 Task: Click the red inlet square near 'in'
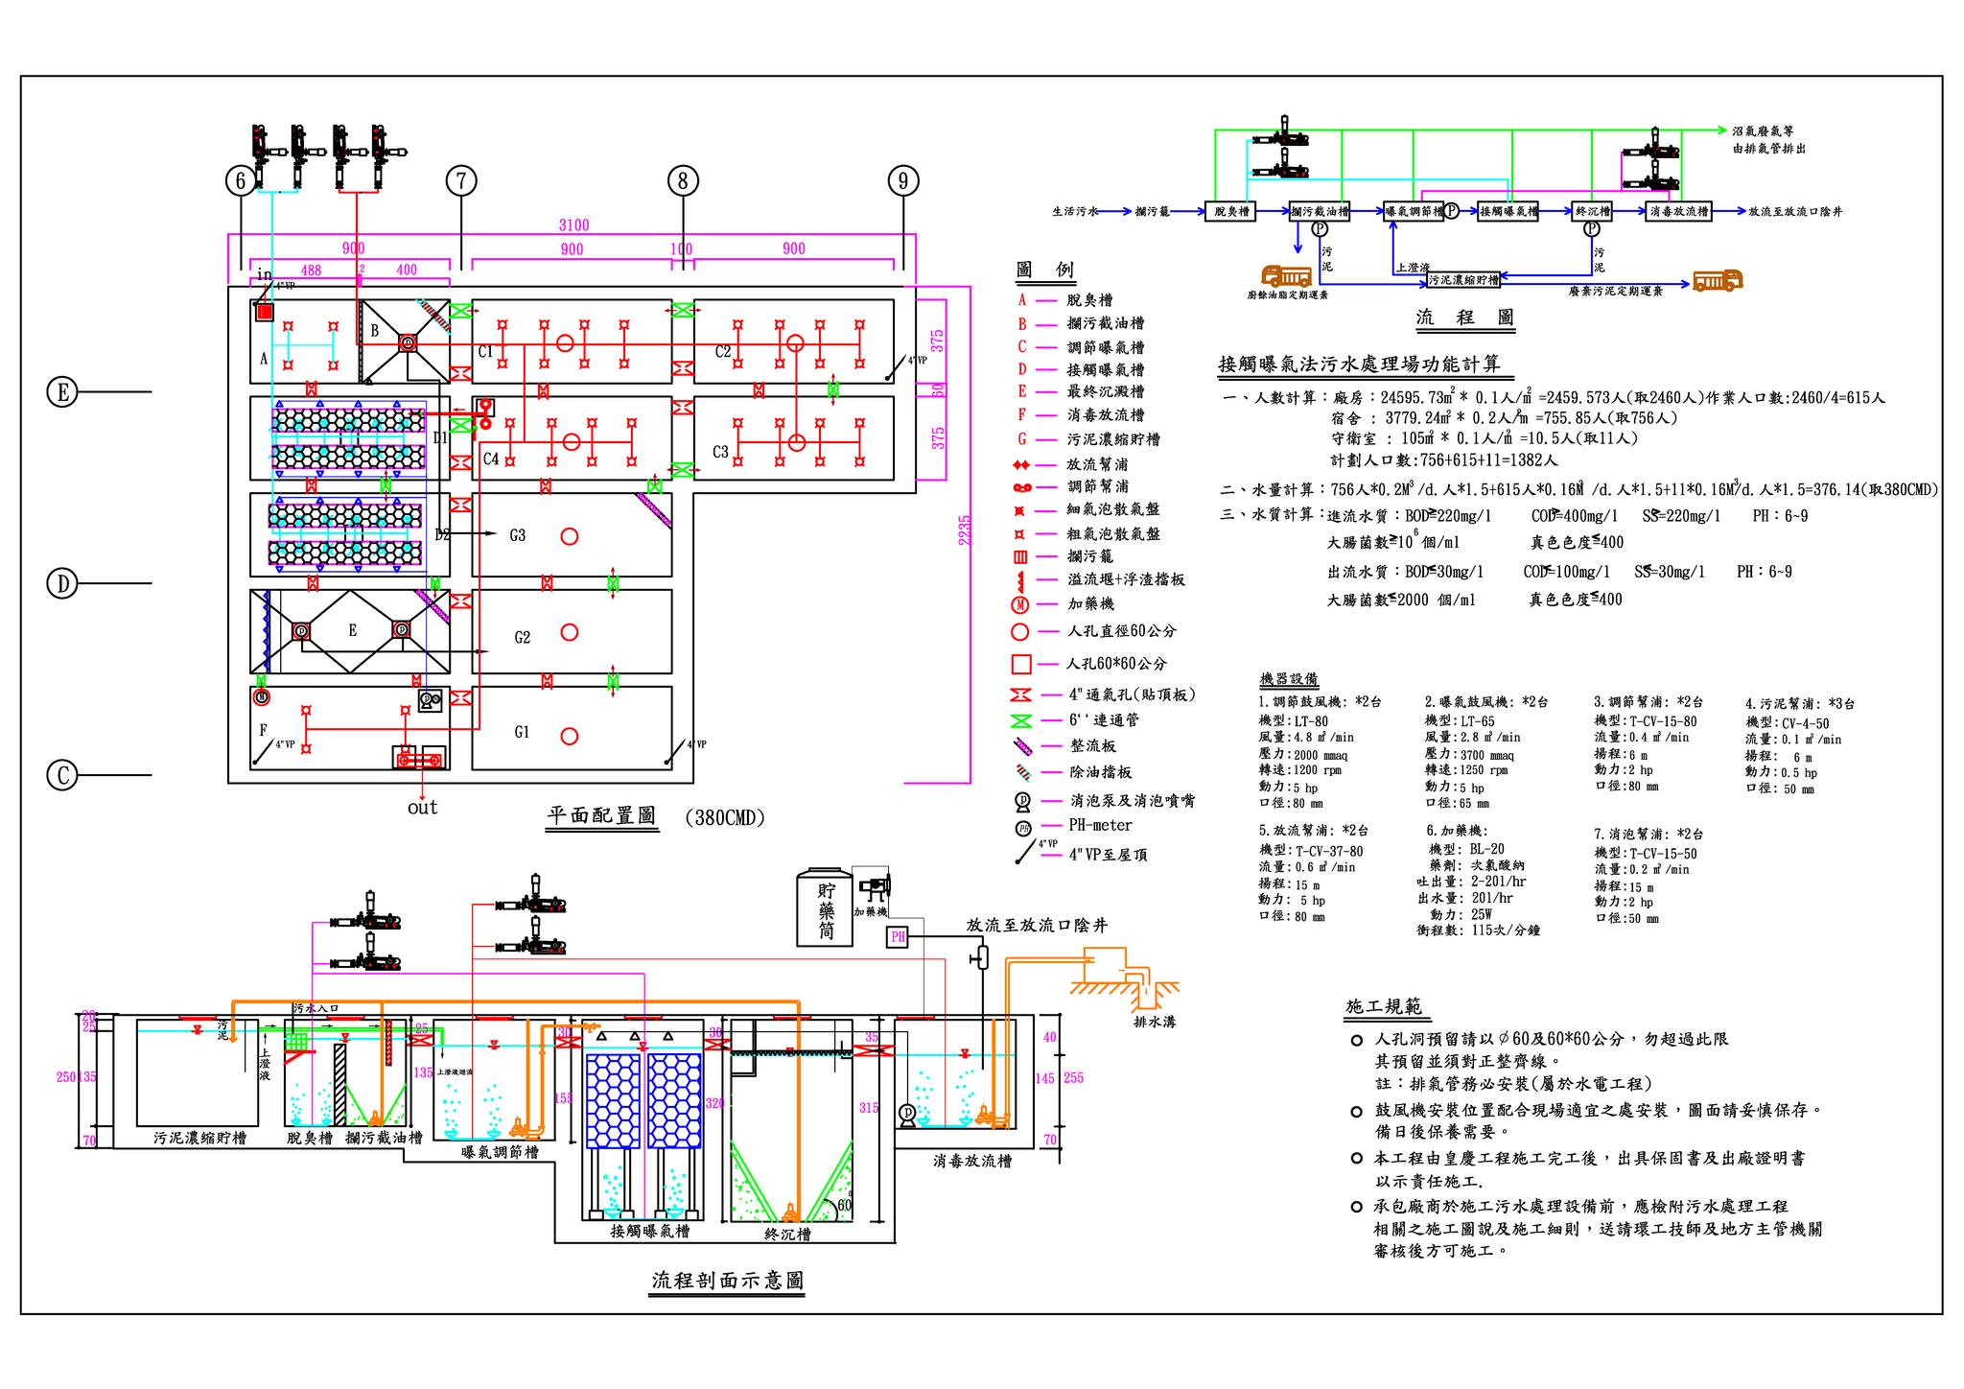[264, 312]
